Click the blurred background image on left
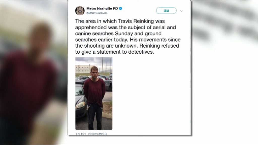This screenshot has height=145, width=258. (x=34, y=72)
